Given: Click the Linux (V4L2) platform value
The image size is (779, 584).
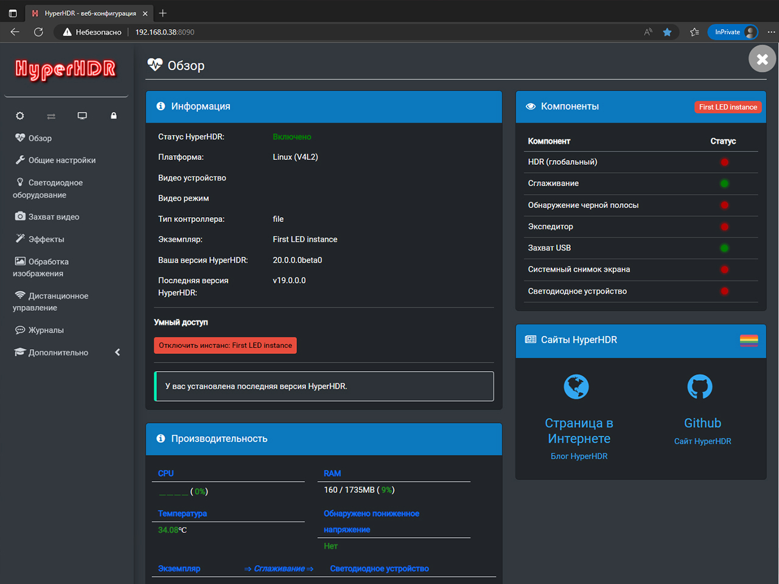Looking at the screenshot, I should click(x=295, y=157).
